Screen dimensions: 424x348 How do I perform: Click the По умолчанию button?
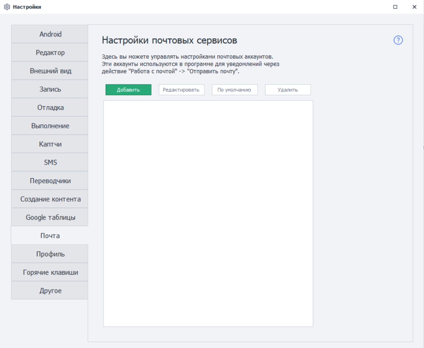235,90
